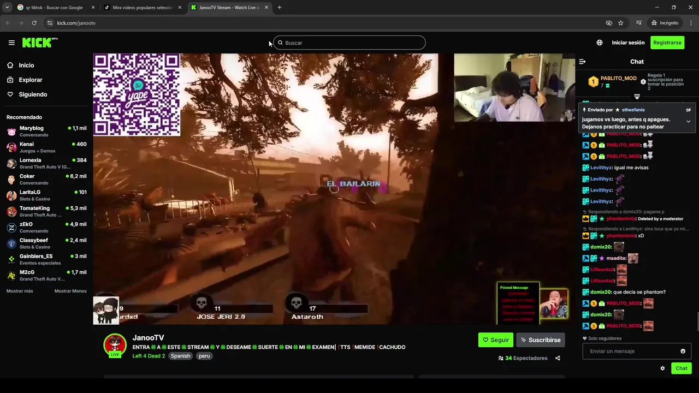
Task: Click Mostrar más under recommended
Action: (x=20, y=291)
